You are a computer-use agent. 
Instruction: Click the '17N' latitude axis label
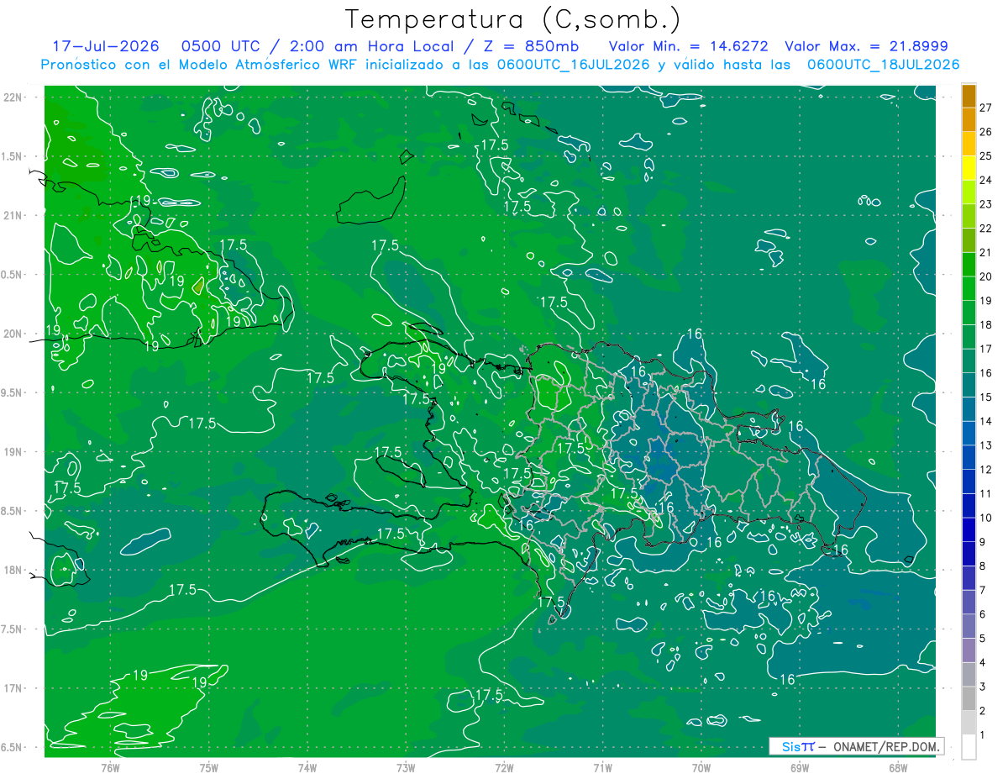point(13,688)
